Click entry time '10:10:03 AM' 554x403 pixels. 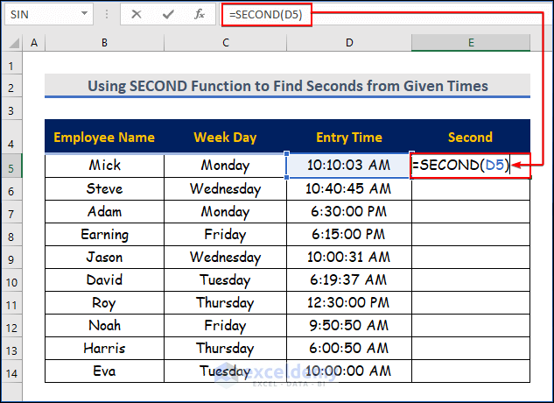point(348,166)
